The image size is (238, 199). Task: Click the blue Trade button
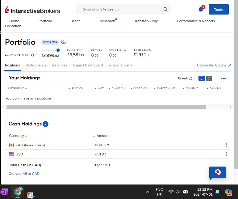[219, 10]
